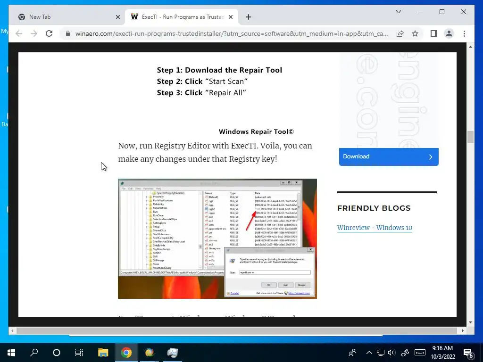Open network status tray icon
Image resolution: width=483 pixels, height=362 pixels.
[381, 353]
